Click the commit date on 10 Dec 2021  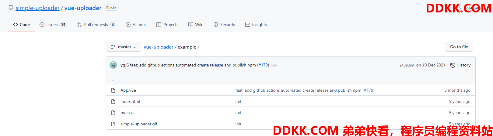click(x=431, y=65)
